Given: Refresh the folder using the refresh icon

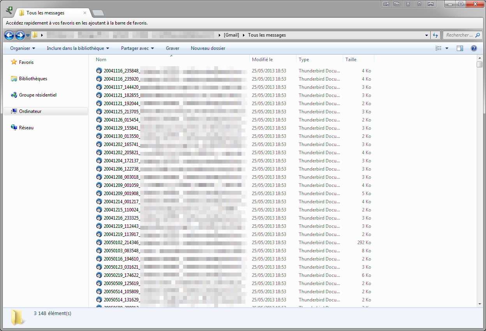Looking at the screenshot, I should (436, 35).
